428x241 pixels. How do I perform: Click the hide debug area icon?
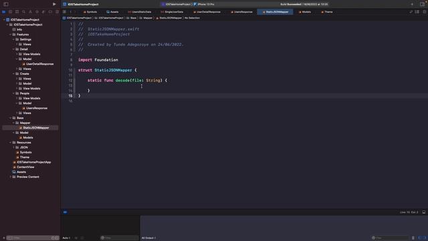[423, 212]
